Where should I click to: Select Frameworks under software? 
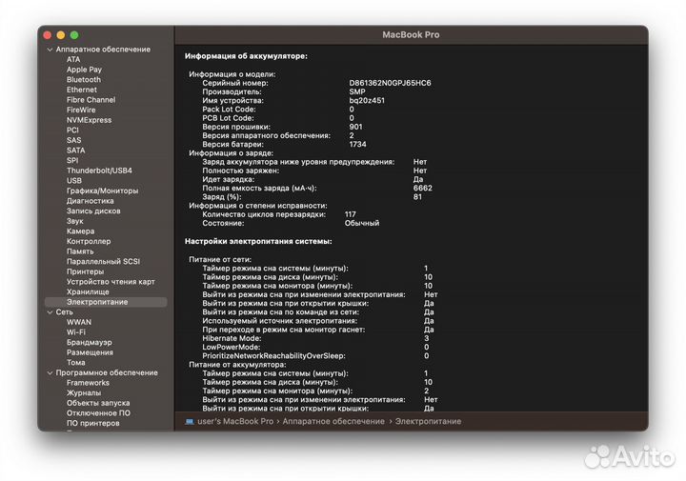(88, 383)
